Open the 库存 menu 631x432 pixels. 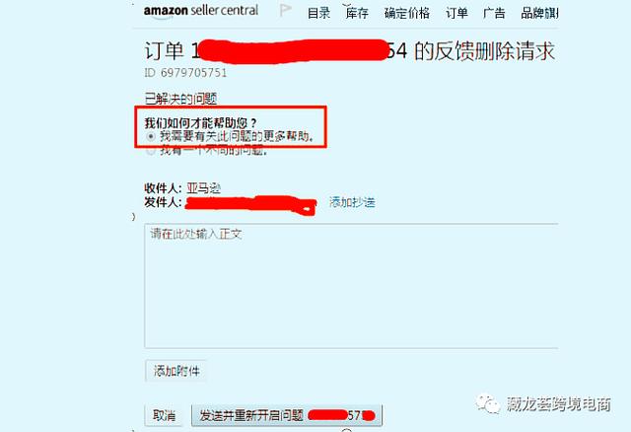(357, 13)
